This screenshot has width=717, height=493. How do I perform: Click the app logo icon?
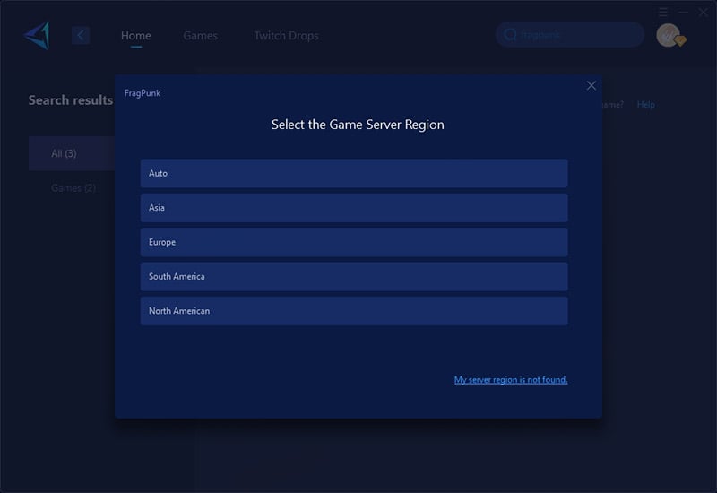click(37, 35)
